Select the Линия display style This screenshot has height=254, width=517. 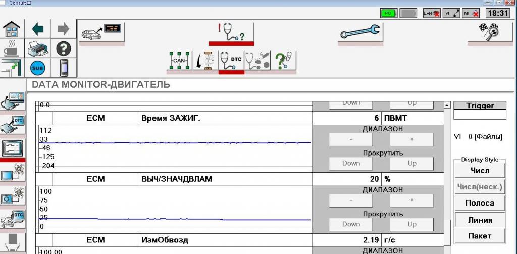tap(480, 220)
